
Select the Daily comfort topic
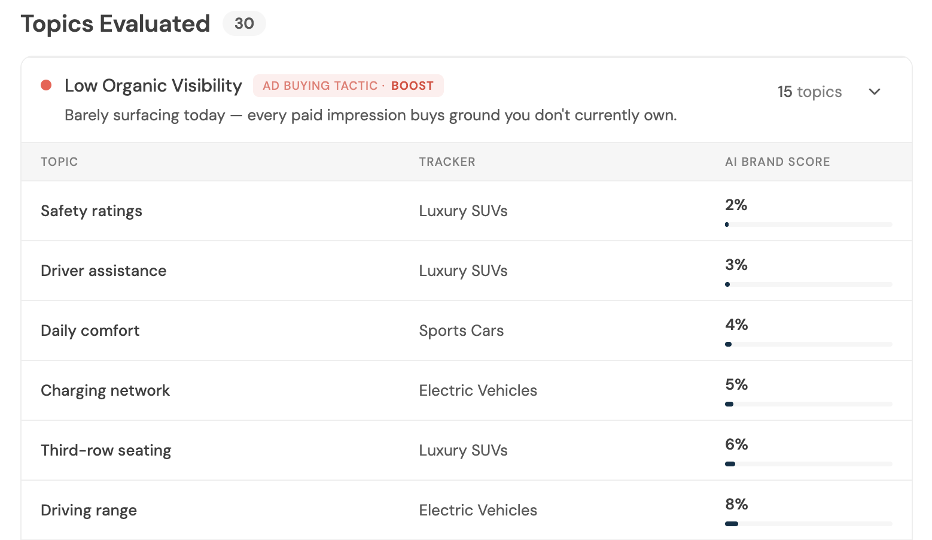pos(90,330)
